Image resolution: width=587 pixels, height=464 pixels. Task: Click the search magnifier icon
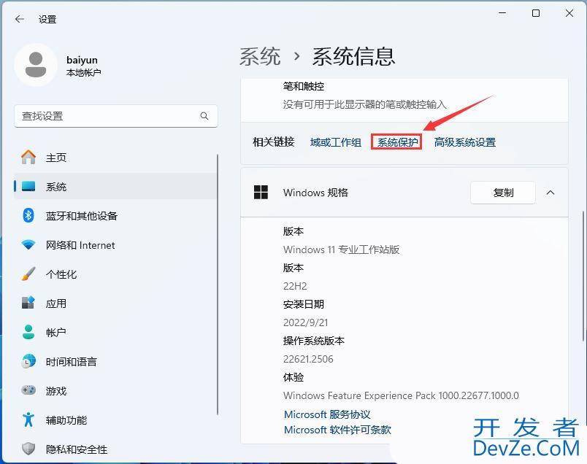[x=204, y=116]
